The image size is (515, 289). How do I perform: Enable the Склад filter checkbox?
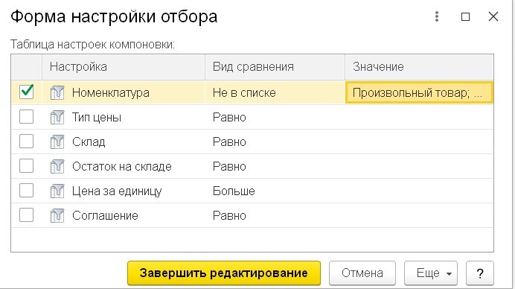click(x=26, y=142)
